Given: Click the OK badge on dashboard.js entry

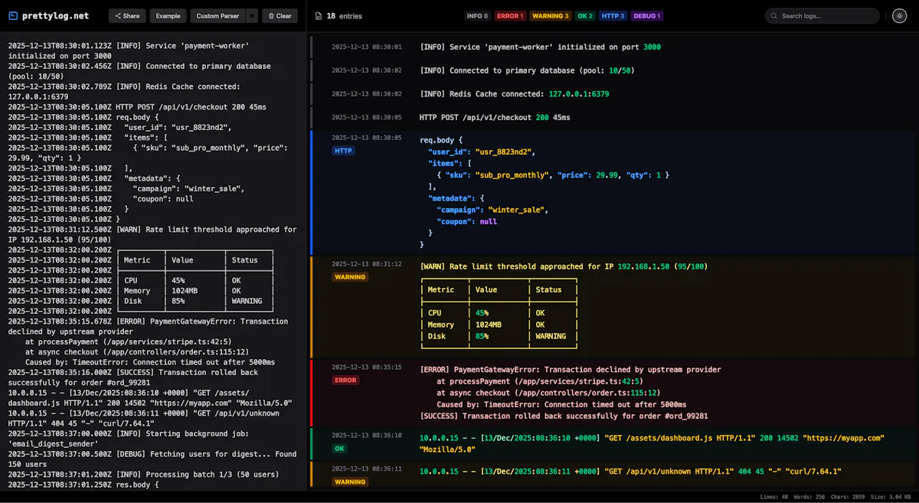Looking at the screenshot, I should 339,448.
